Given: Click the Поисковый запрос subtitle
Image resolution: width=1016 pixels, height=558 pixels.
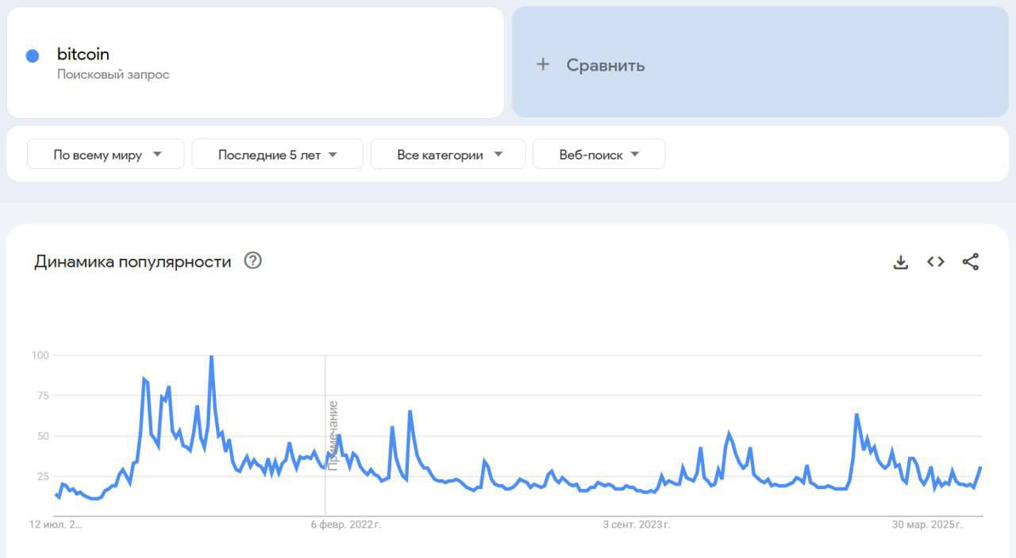Looking at the screenshot, I should 113,75.
